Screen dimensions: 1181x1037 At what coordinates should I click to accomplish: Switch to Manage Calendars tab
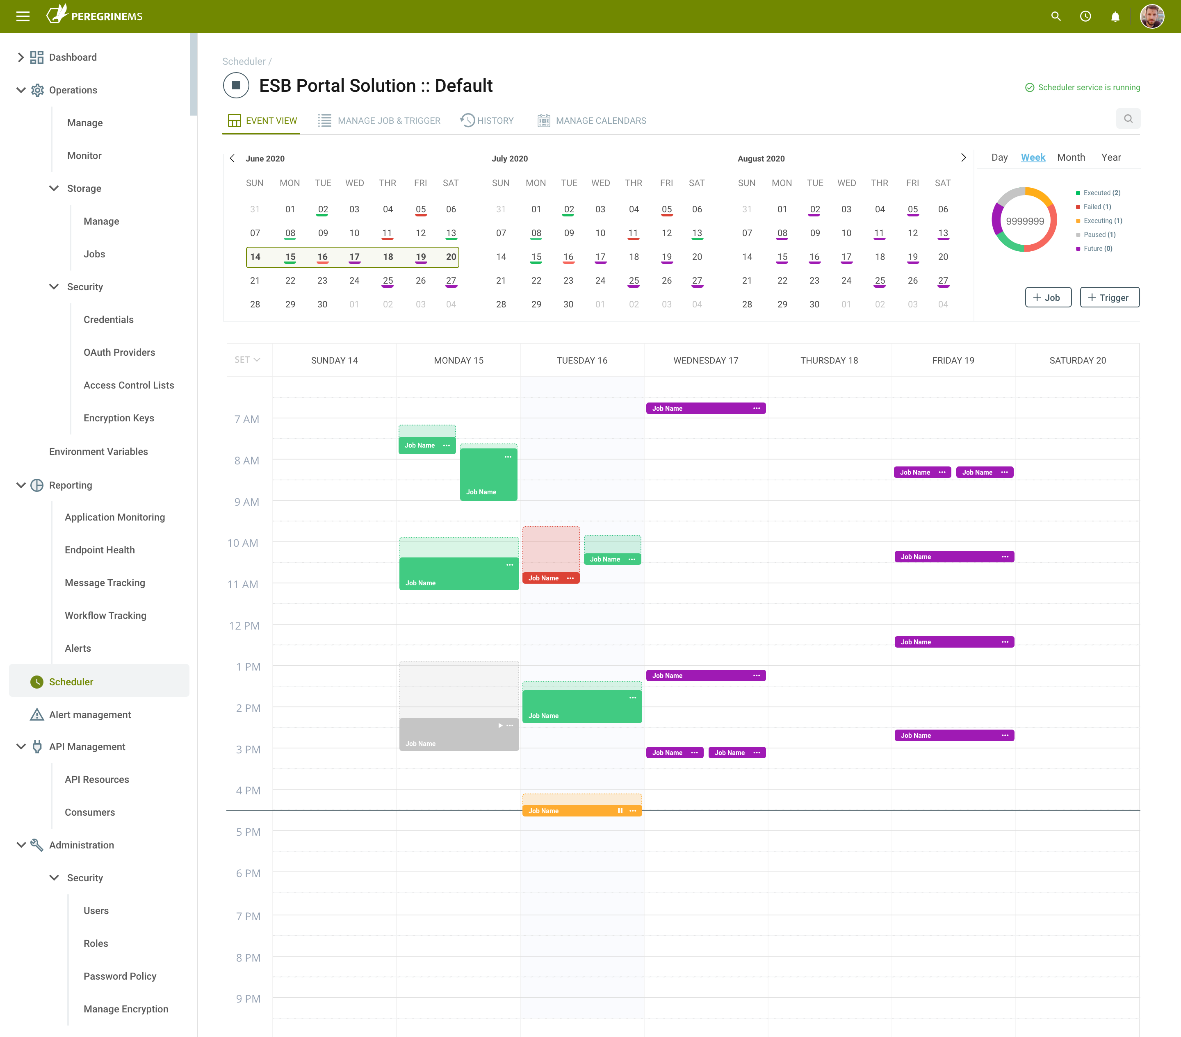point(592,120)
